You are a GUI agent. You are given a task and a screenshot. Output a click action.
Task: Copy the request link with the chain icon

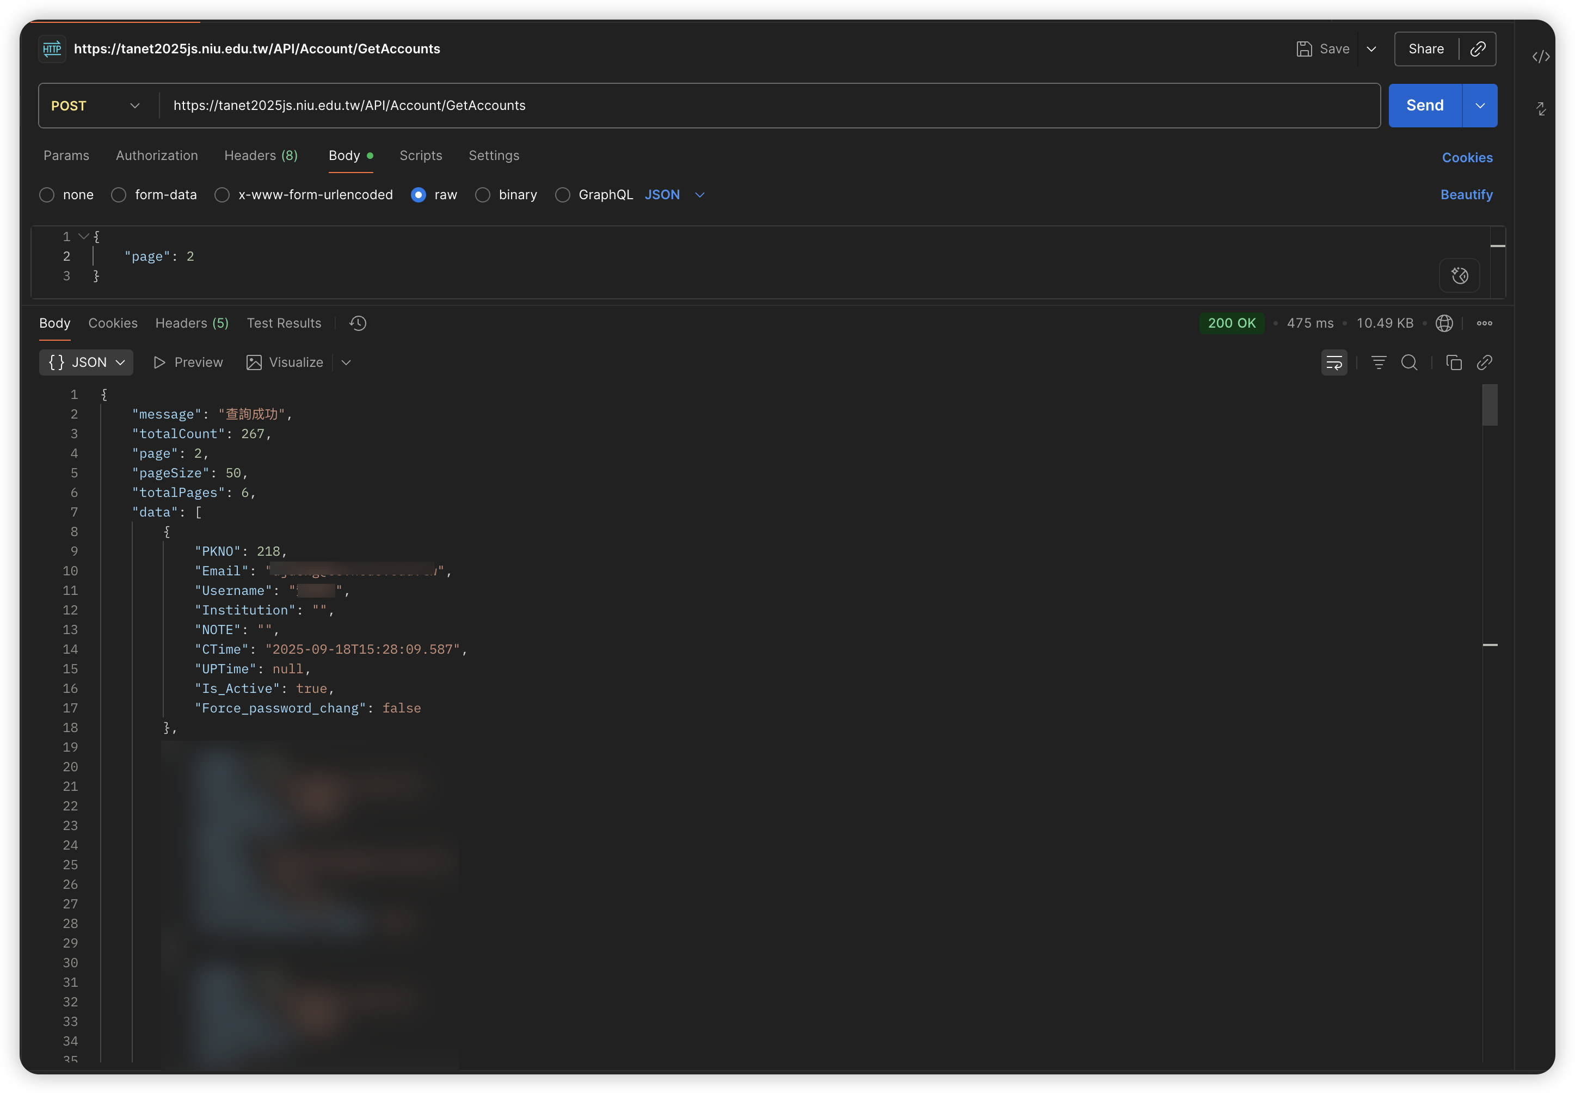pyautogui.click(x=1478, y=48)
